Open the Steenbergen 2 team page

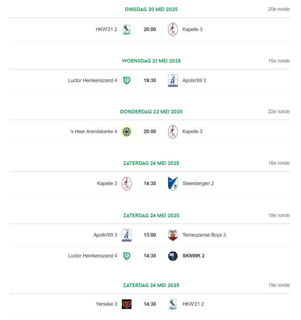(198, 184)
